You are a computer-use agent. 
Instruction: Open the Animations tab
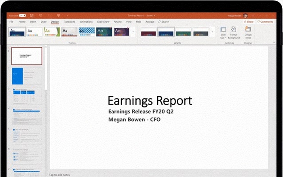[86, 22]
